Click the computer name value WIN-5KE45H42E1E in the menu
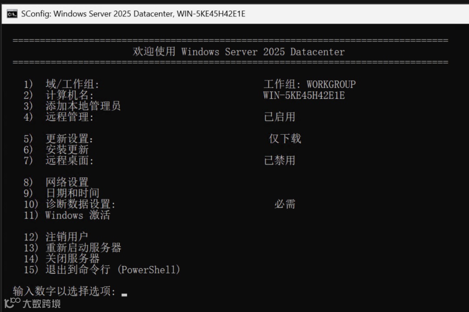 (304, 95)
